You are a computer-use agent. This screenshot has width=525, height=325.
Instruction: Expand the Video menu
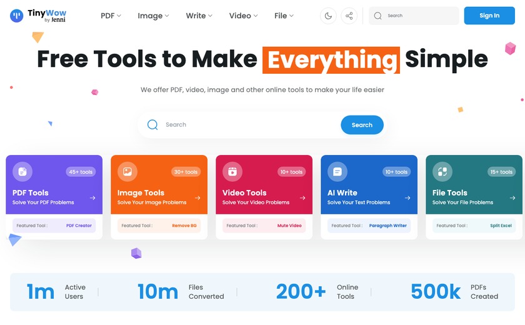[x=243, y=16]
